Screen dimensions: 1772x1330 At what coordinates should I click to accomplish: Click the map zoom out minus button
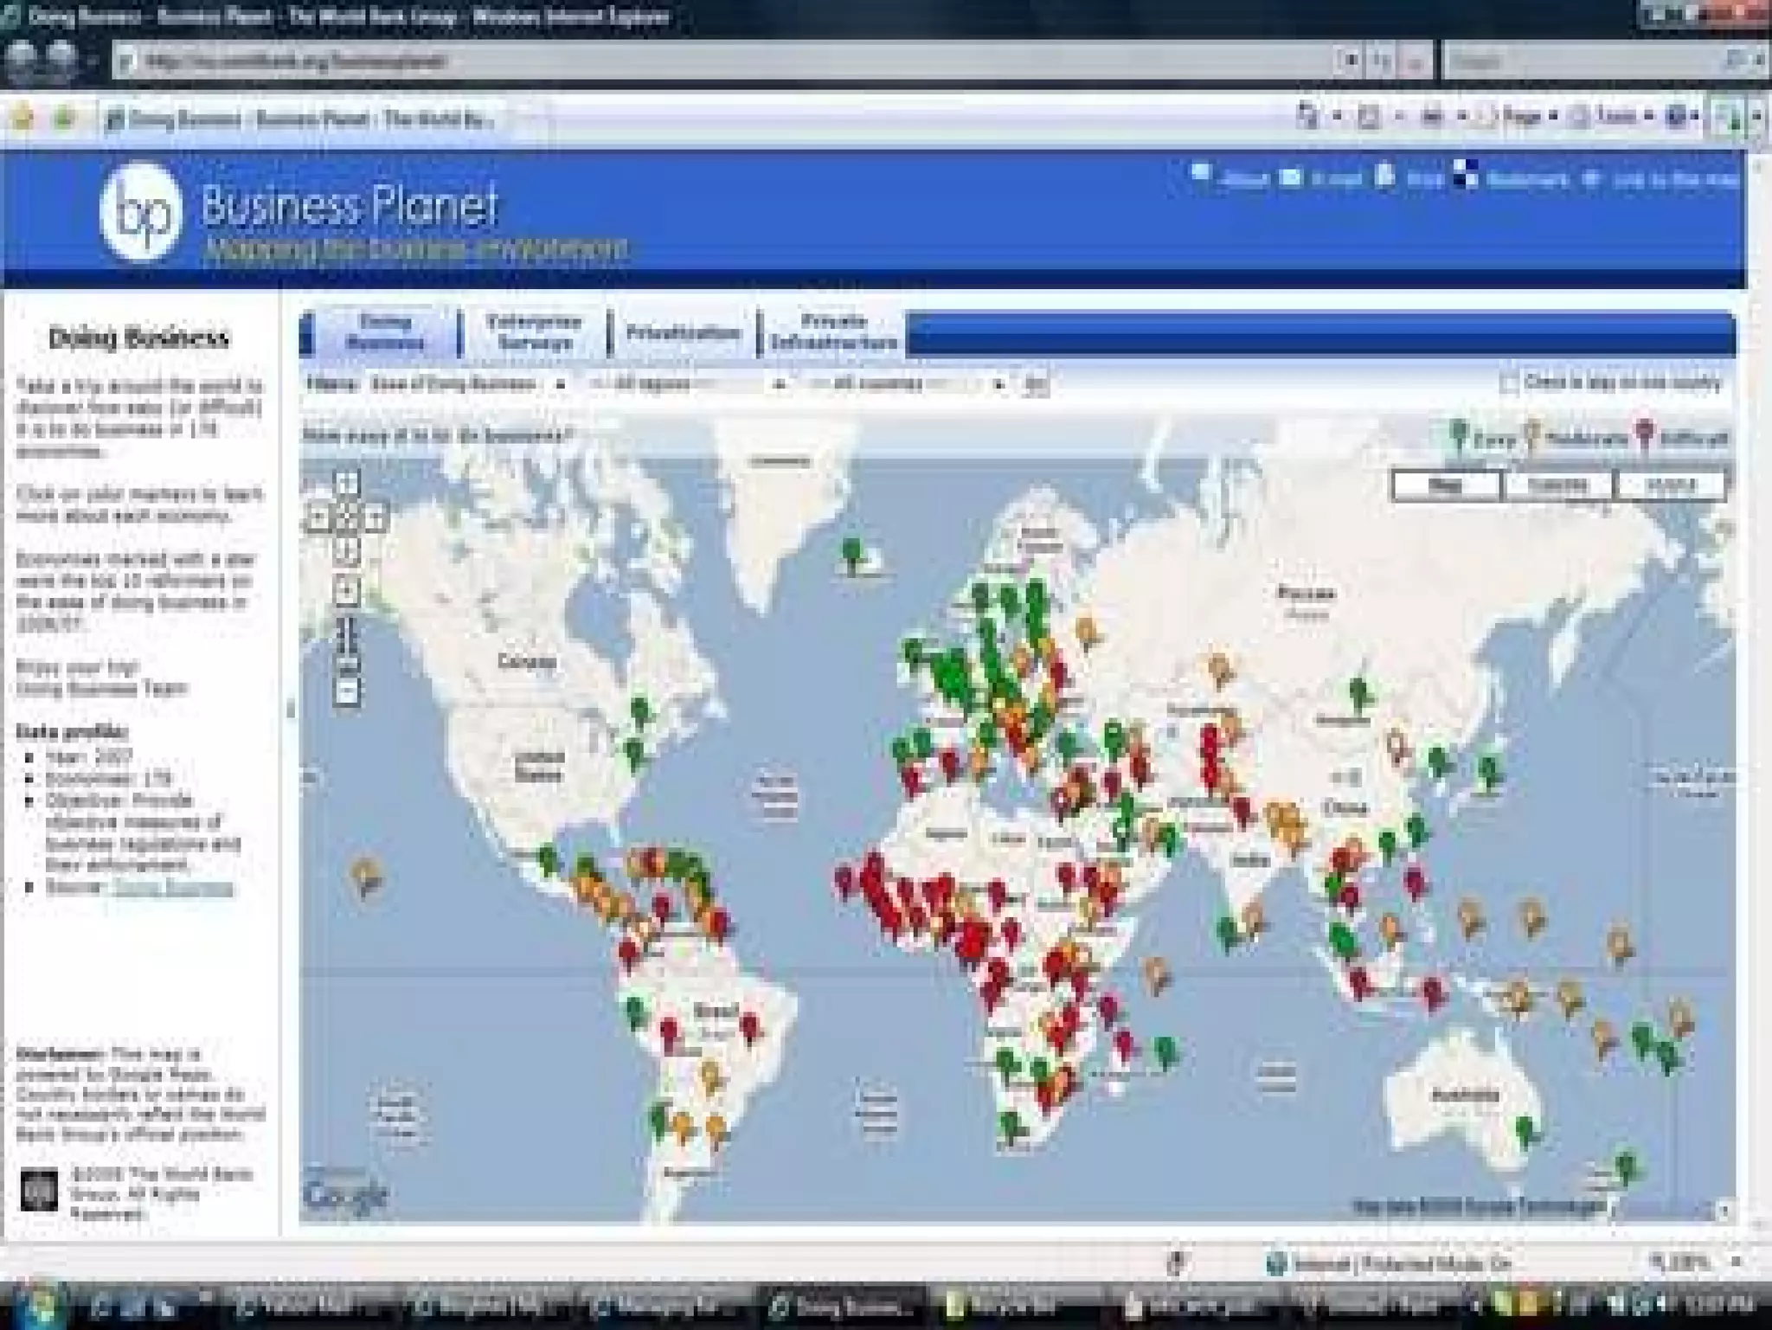tap(346, 691)
